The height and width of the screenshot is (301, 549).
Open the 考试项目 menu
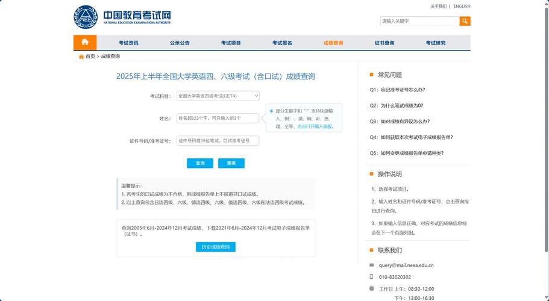point(231,43)
